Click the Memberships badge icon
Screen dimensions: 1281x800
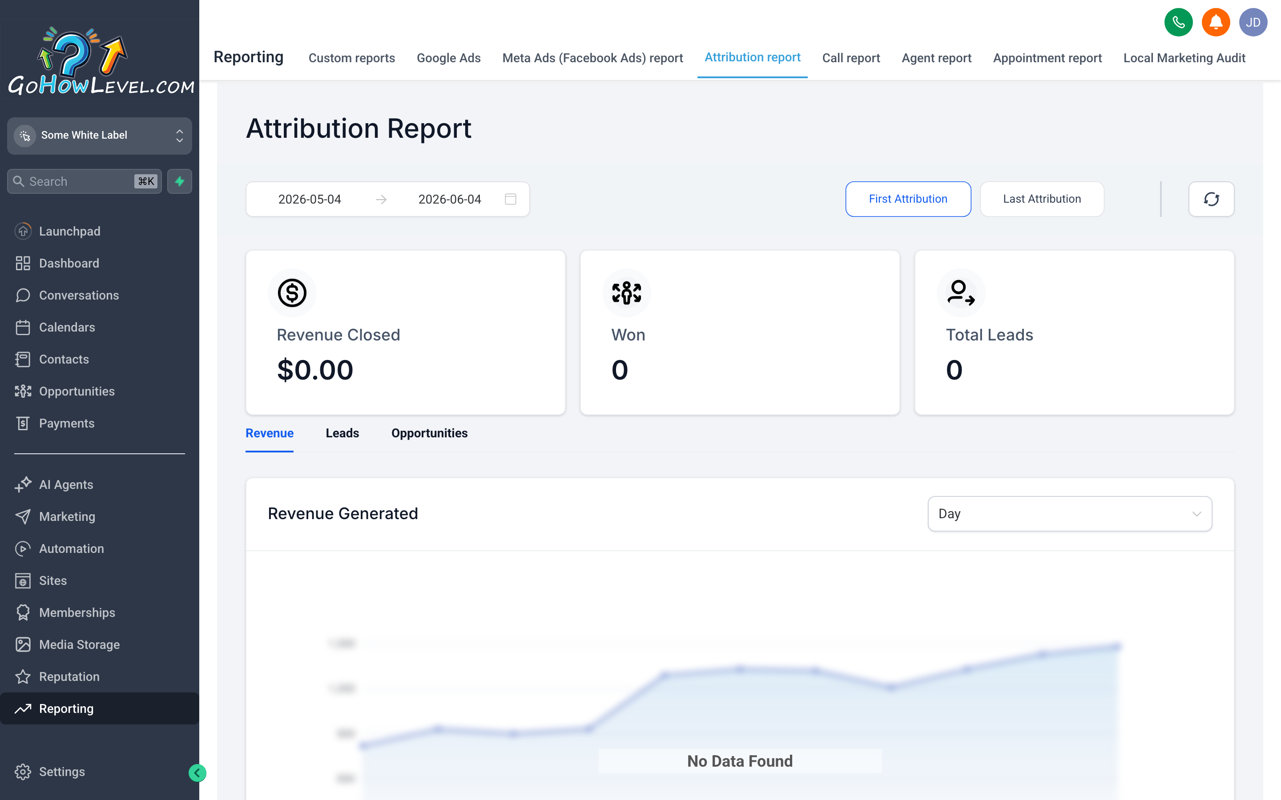click(x=23, y=613)
